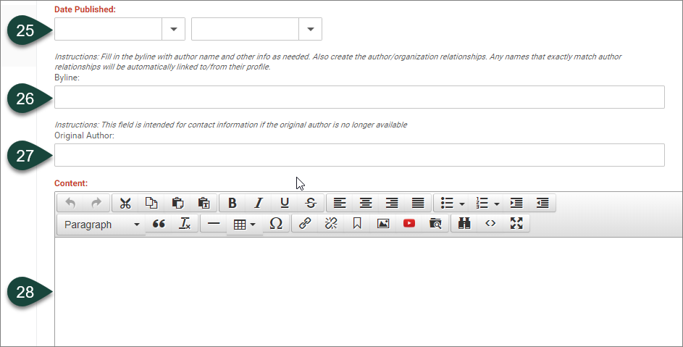683x347 pixels.
Task: Click into the Byline text field
Action: 359,97
